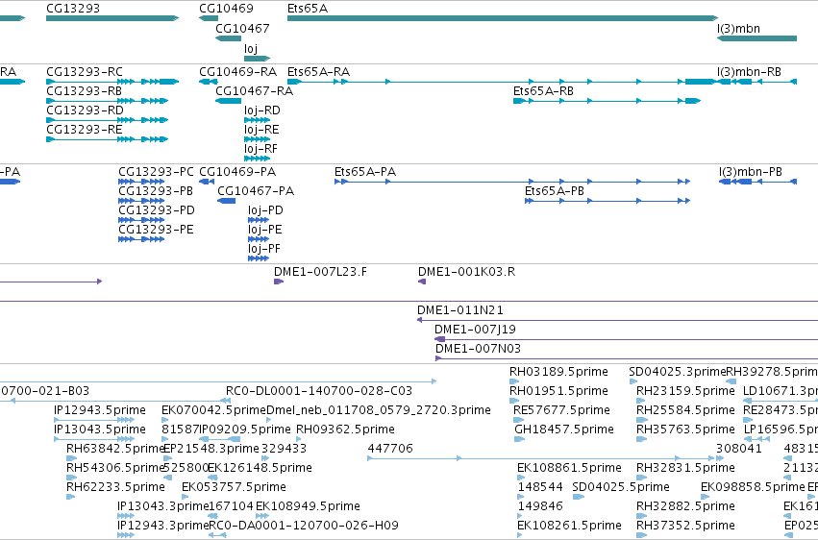818x540 pixels.
Task: Select RC0-DL0001-140700-028-C03 feature
Action: coord(319,391)
